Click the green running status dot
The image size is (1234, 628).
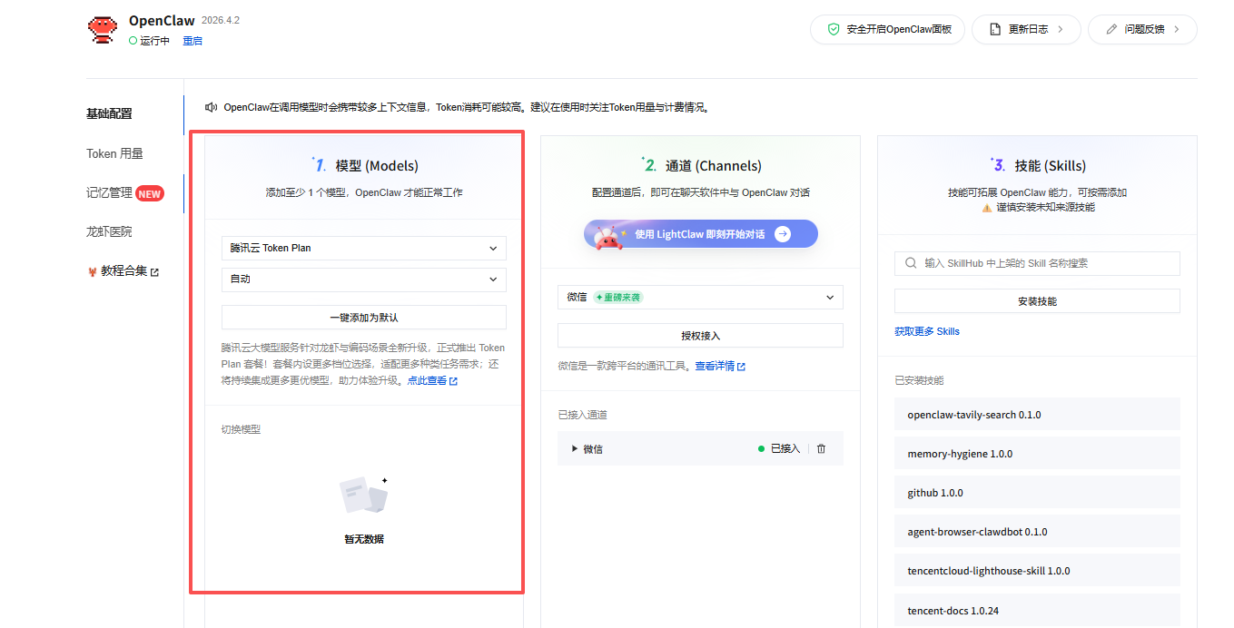(133, 41)
